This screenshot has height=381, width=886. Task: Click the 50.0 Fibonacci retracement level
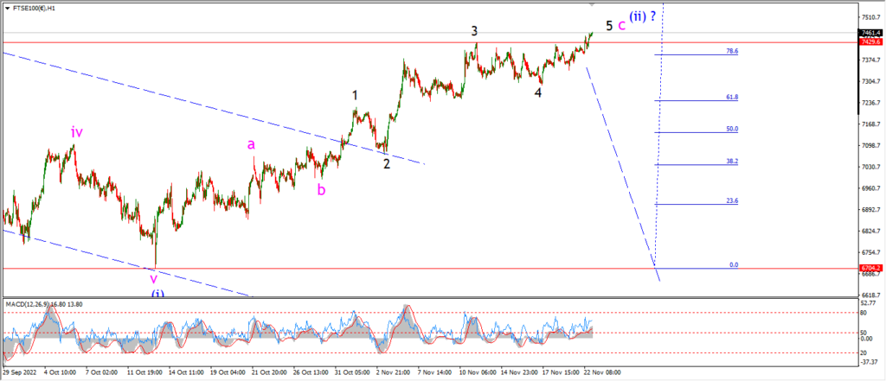tap(697, 133)
